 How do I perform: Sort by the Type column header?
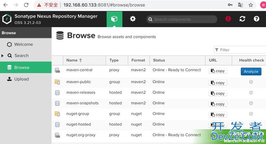point(117,60)
